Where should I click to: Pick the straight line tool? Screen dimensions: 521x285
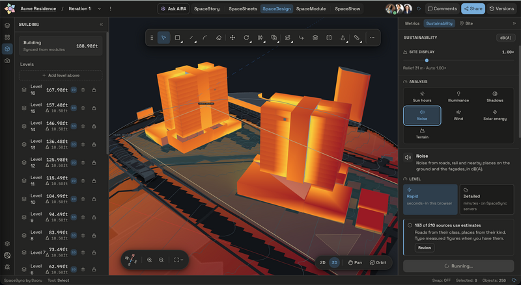tap(191, 38)
